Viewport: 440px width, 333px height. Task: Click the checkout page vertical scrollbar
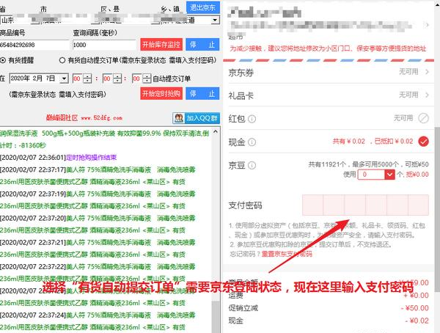[x=437, y=209]
